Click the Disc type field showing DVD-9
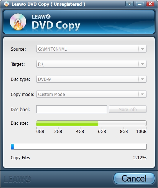The width and height of the screenshot is (158, 188). pyautogui.click(x=91, y=79)
